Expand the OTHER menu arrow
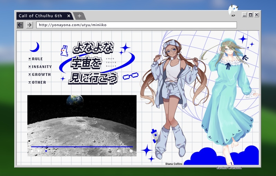 tap(30, 82)
